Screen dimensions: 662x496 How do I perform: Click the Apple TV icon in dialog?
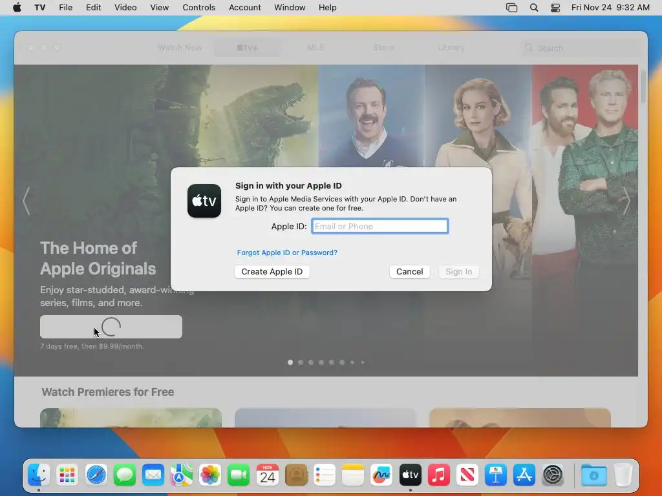204,201
